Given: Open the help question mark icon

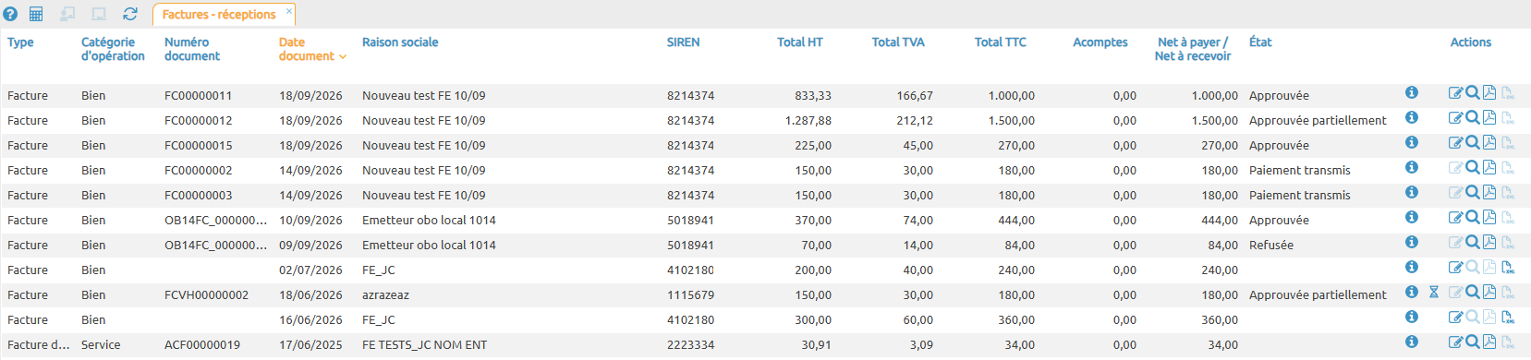Looking at the screenshot, I should pos(10,14).
